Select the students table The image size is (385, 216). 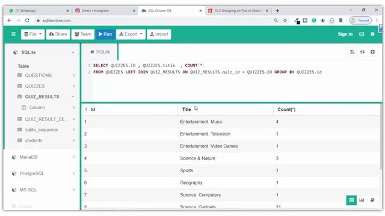coord(34,140)
